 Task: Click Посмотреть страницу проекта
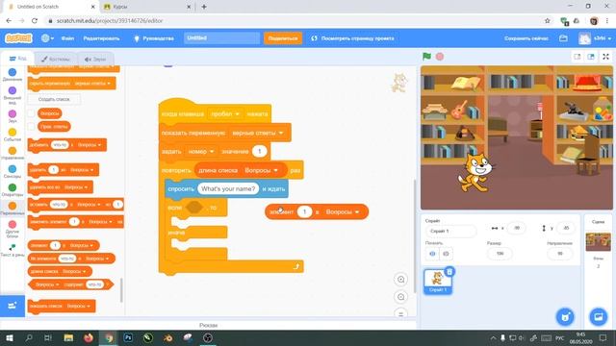coord(352,38)
